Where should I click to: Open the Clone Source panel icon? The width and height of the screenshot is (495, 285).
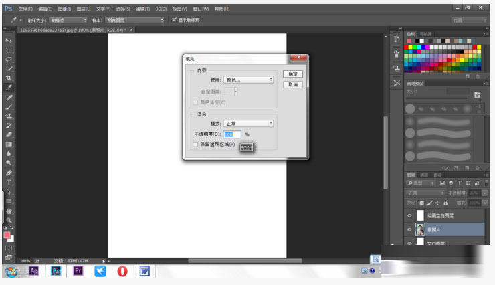pos(397,68)
